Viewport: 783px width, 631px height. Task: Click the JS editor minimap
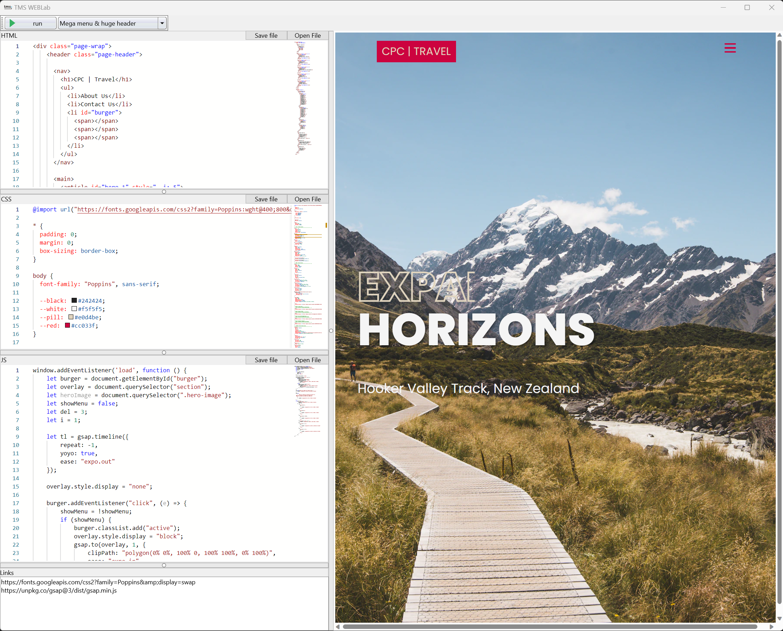coord(307,401)
